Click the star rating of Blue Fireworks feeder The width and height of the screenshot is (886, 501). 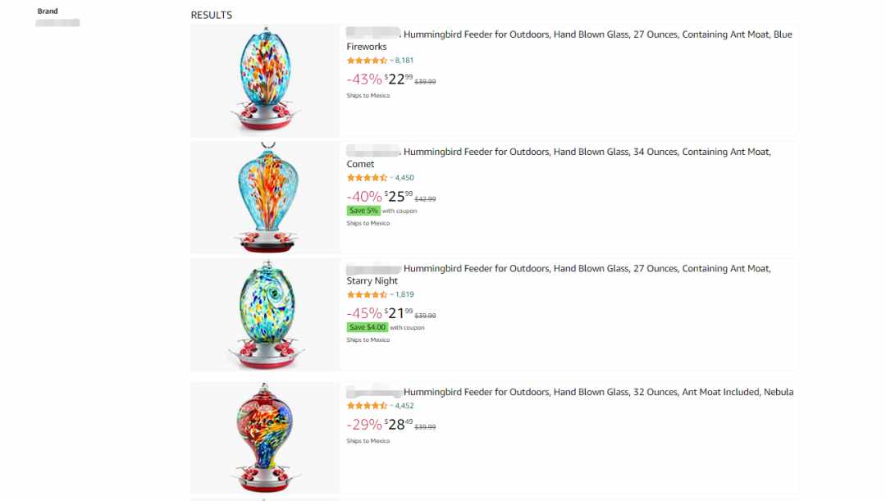tap(367, 61)
